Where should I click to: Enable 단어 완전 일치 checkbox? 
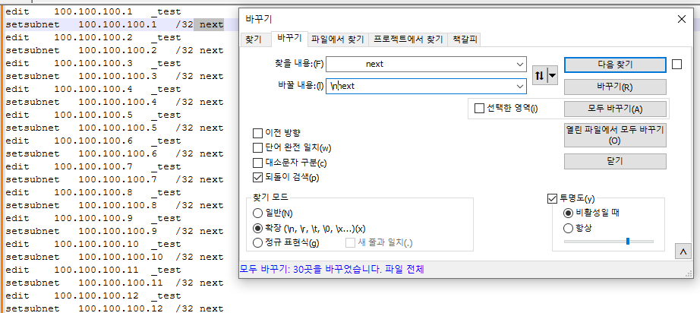(x=257, y=148)
